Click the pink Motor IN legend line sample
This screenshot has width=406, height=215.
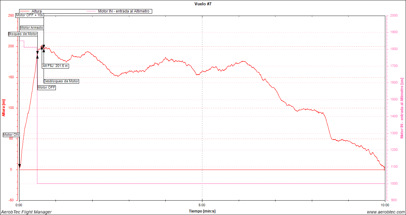tap(91, 11)
